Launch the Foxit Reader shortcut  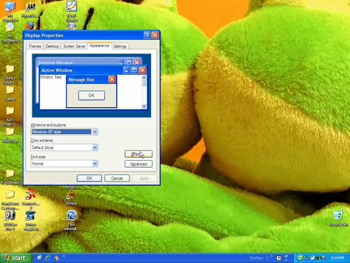click(x=72, y=11)
